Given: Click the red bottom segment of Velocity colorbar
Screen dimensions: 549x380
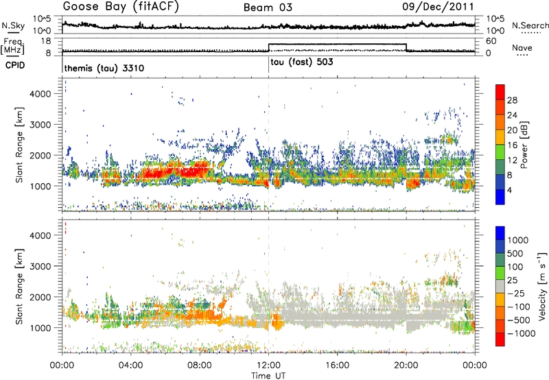Looking at the screenshot, I should 500,340.
